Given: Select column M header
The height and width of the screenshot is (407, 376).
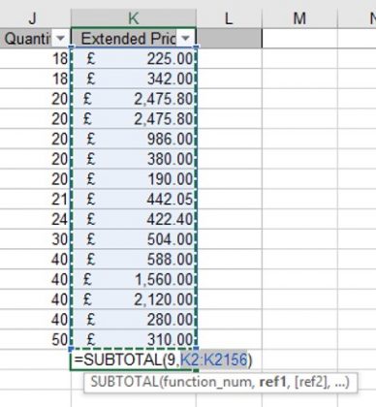Looking at the screenshot, I should point(299,18).
